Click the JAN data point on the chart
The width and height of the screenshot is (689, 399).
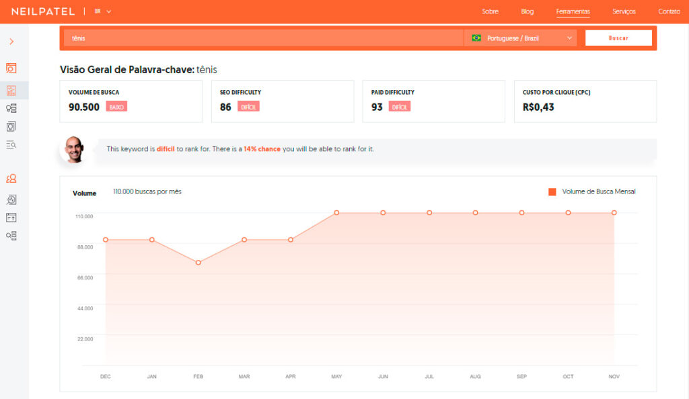151,240
